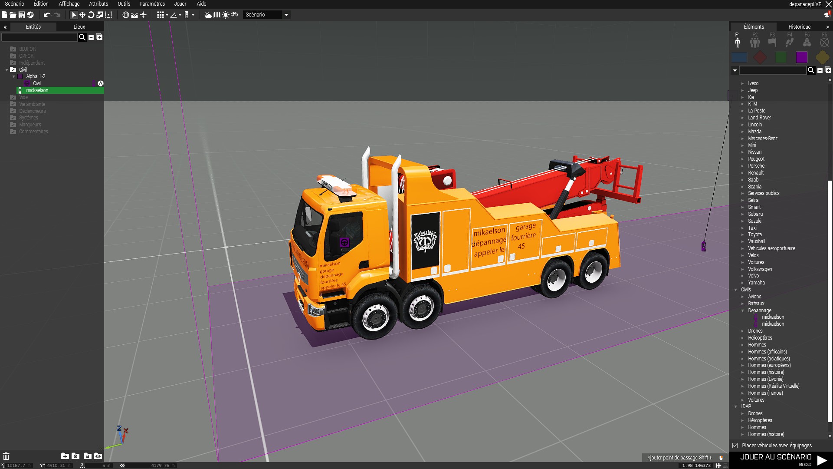Switch to the Historique tab

click(799, 27)
